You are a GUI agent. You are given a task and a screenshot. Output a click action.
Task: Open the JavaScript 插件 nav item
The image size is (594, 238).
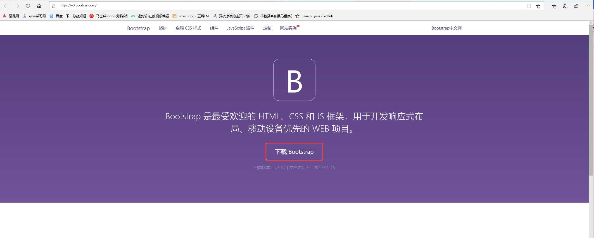tap(241, 28)
